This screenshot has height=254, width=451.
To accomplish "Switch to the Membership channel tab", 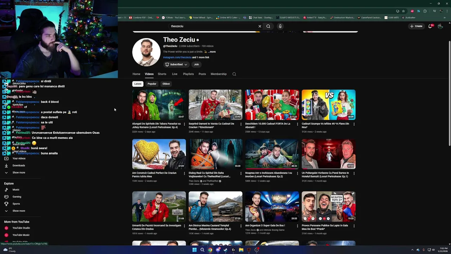I will click(x=218, y=74).
